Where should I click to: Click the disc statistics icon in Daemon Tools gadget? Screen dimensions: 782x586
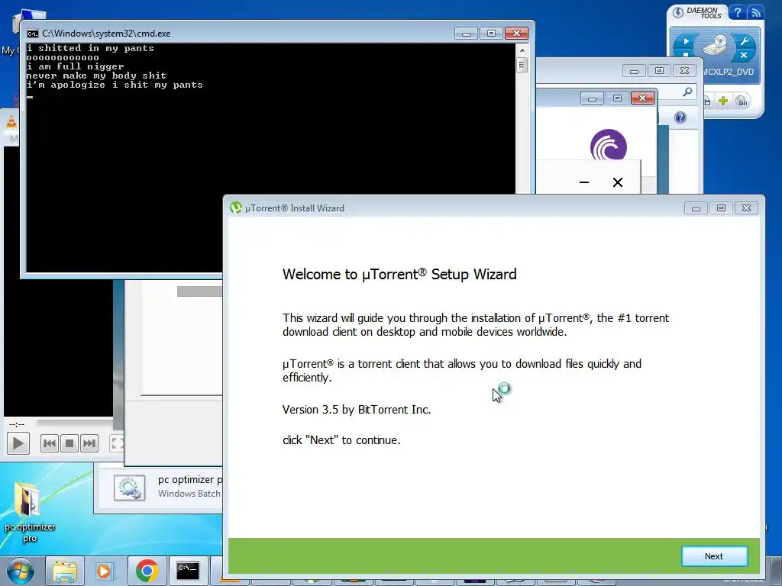(x=742, y=101)
